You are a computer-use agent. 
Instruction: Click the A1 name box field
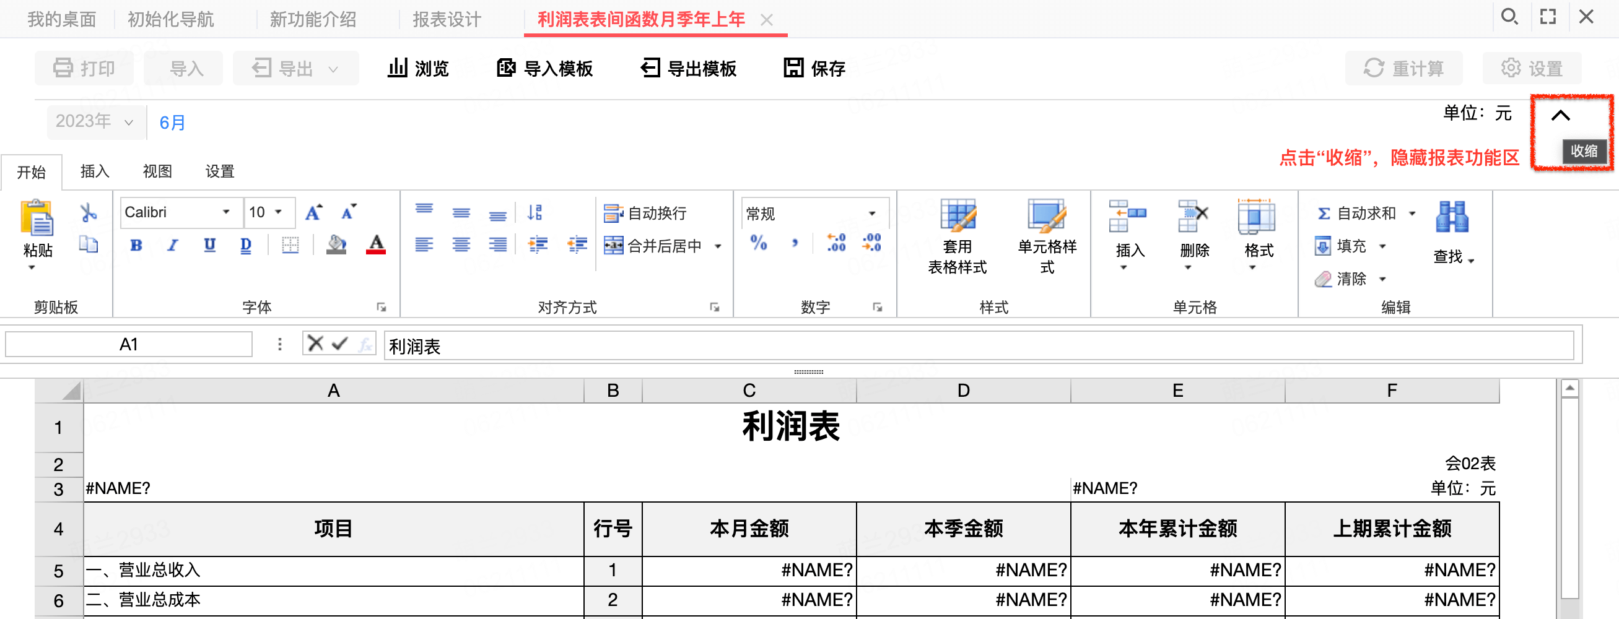click(x=128, y=344)
